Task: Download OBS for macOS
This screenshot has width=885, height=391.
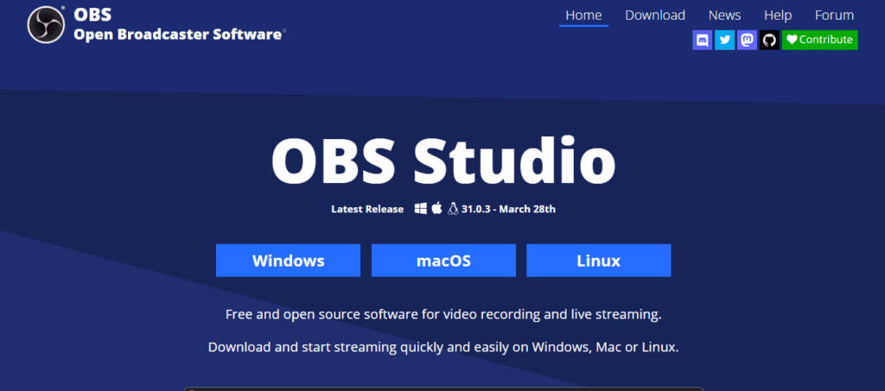Action: tap(443, 261)
